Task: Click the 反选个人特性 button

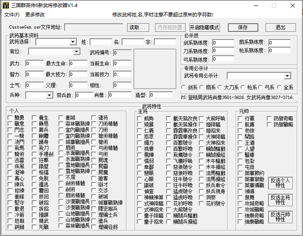Action: (280, 183)
